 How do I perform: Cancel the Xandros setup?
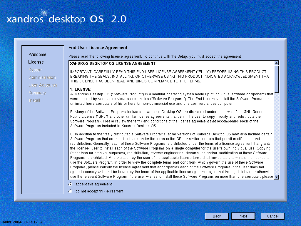(x=272, y=216)
